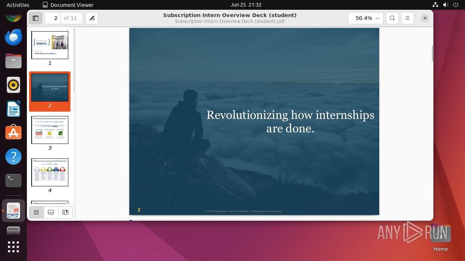Close the Document Viewer window

pos(425,18)
